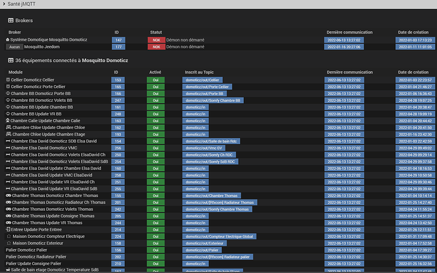Click ID badge 256
The height and width of the screenshot is (273, 437).
point(118,148)
